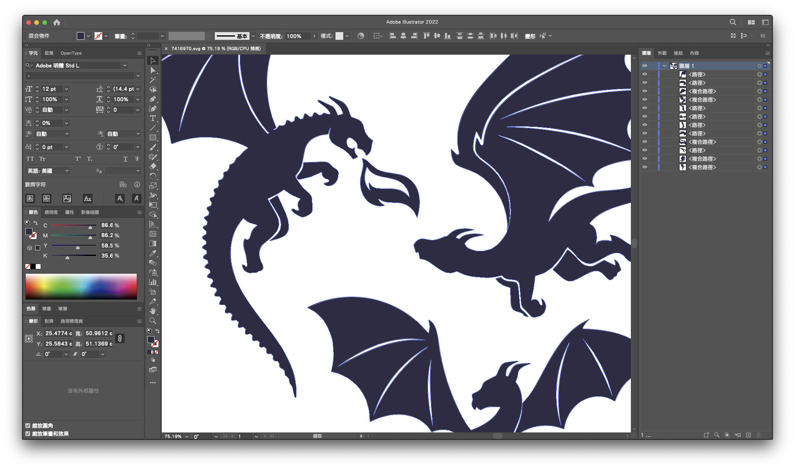795x469 pixels.
Task: Switch to the 段落 tab
Action: pyautogui.click(x=49, y=53)
